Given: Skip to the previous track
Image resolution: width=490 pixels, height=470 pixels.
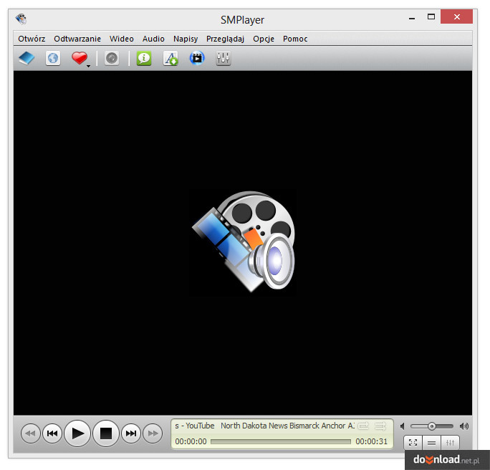Looking at the screenshot, I should pos(52,433).
